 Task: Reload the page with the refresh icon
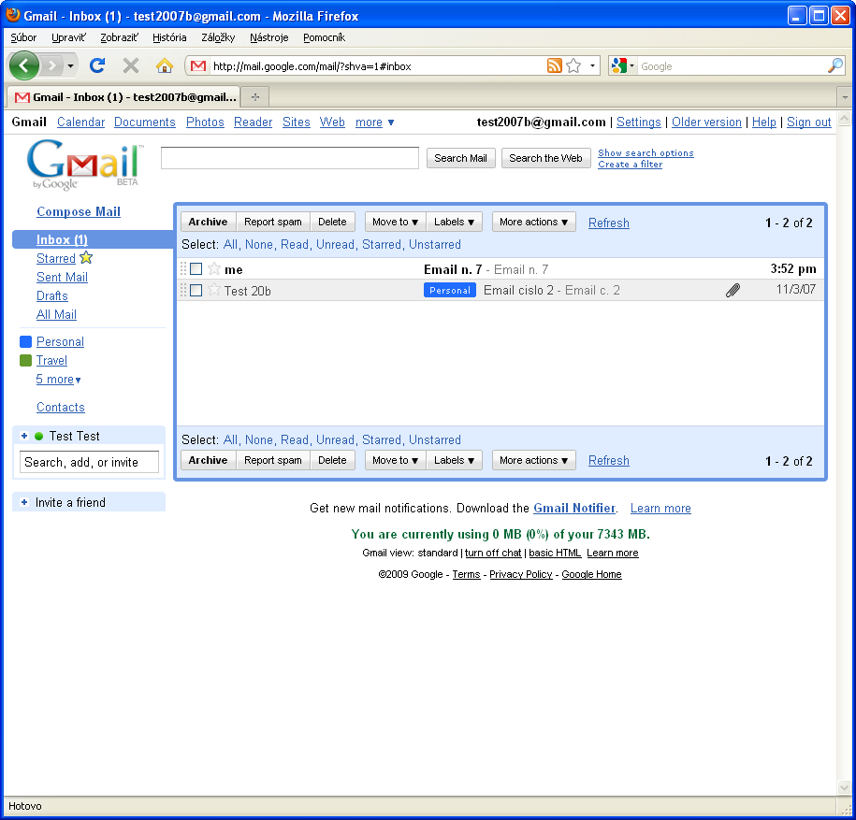coord(97,66)
